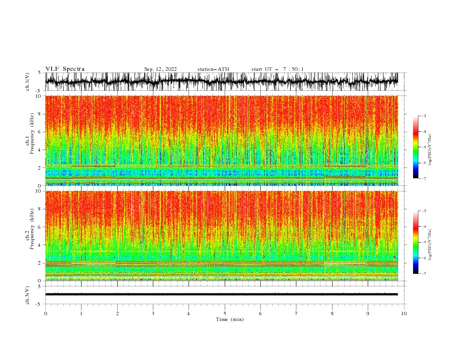Click the "station=ATH" label
This screenshot has width=455, height=352.
click(x=213, y=69)
